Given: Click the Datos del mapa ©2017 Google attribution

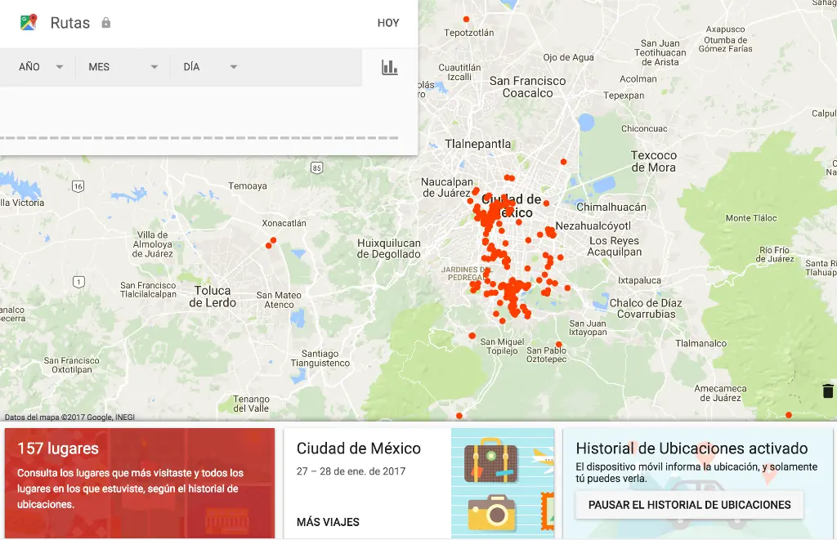Looking at the screenshot, I should point(69,417).
